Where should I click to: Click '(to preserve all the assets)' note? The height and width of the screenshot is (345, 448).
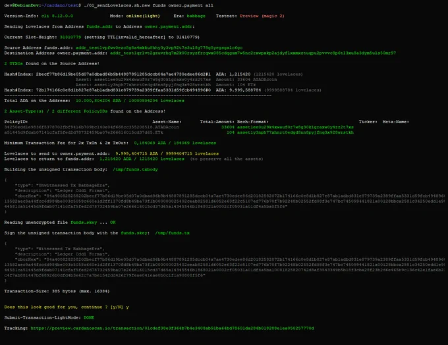click(227, 159)
